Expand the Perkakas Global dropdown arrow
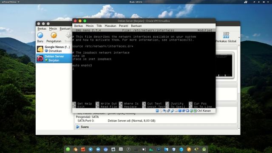Image resolution: width=272 pixels, height=153 pixels. (239, 37)
